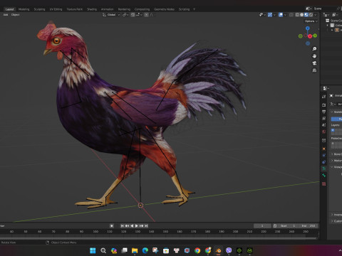Image resolution: width=342 pixels, height=256 pixels.
Task: Click the current frame number field
Action: 262,226
